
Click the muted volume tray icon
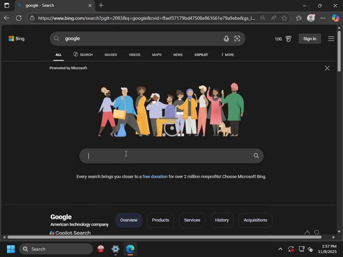(x=310, y=249)
